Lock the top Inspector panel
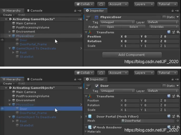The height and width of the screenshot is (135, 181). pos(172,11)
